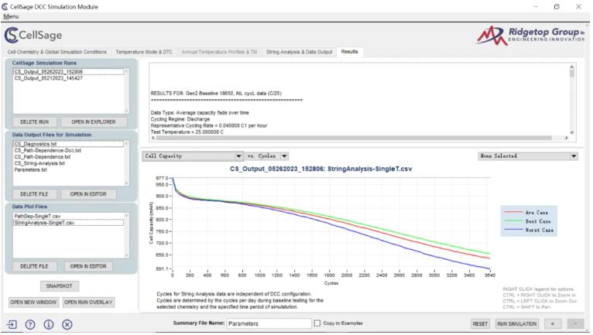
Task: Click OPEN RUN OVERLAY button
Action: point(88,303)
